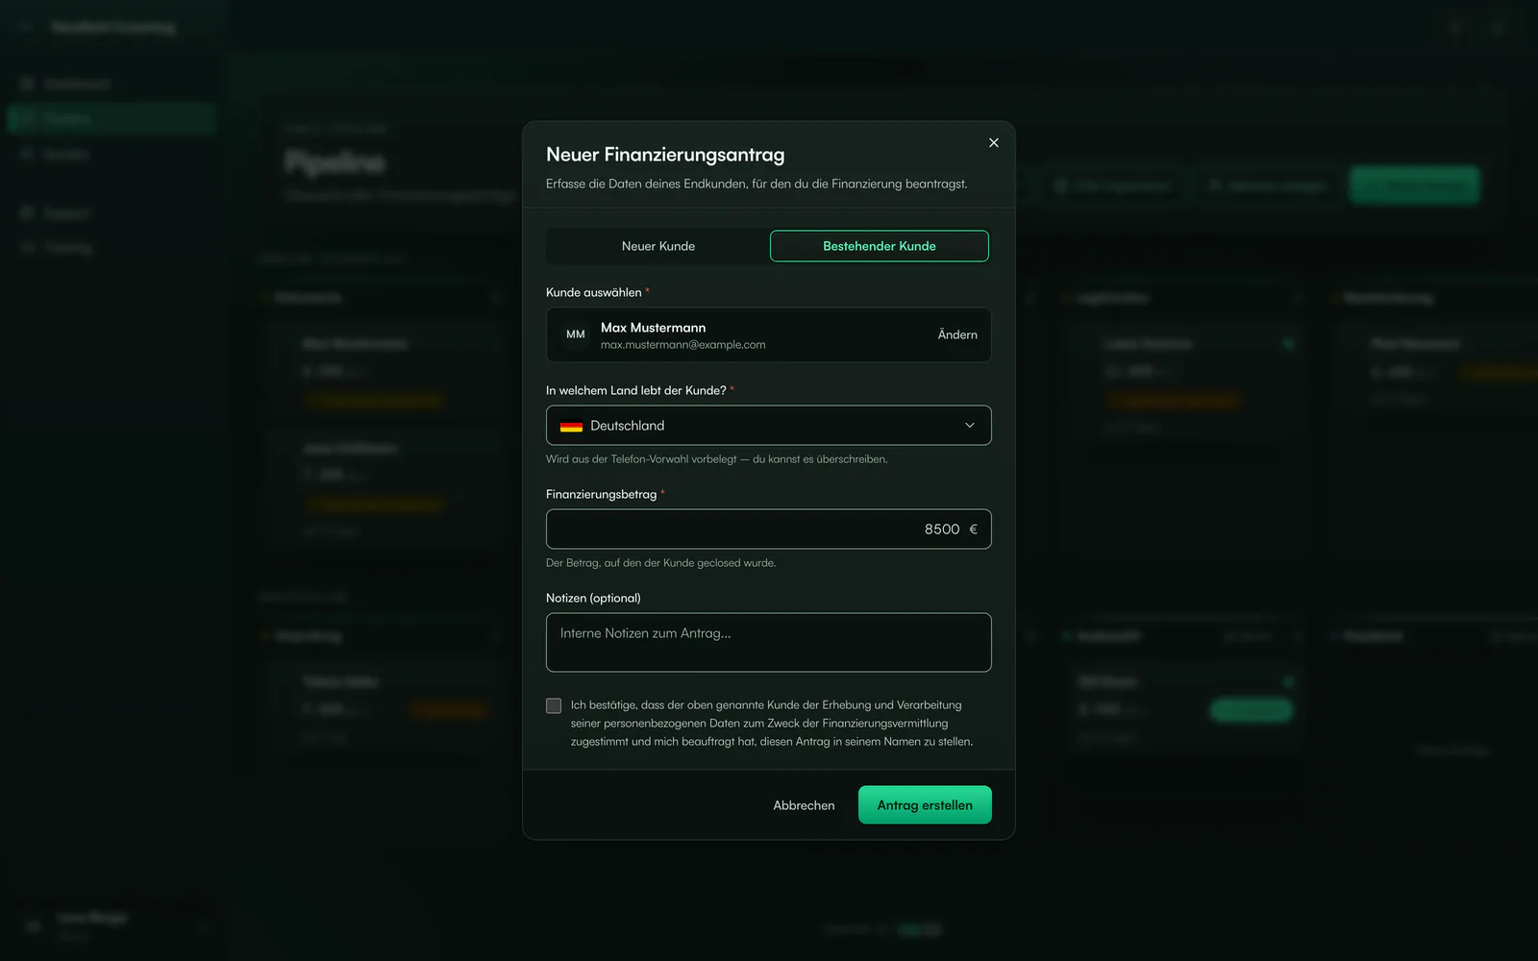Click the max.mustermann@example.com email text
Screen dimensions: 1538x961
(683, 345)
